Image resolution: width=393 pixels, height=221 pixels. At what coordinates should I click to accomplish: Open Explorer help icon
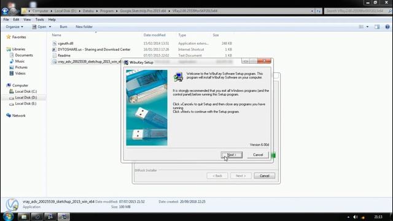(387, 27)
